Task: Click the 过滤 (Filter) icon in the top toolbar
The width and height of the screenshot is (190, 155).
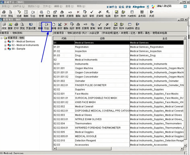Action: (19, 14)
